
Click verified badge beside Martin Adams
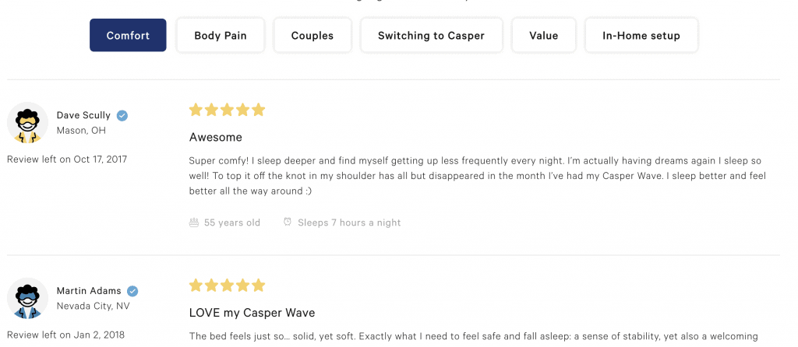[x=133, y=291]
